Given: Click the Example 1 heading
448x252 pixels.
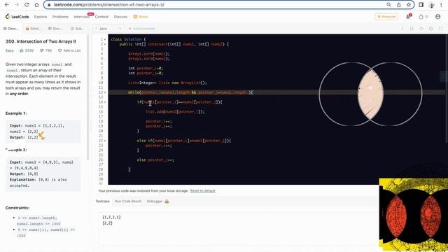Looking at the screenshot, I should point(16,113).
